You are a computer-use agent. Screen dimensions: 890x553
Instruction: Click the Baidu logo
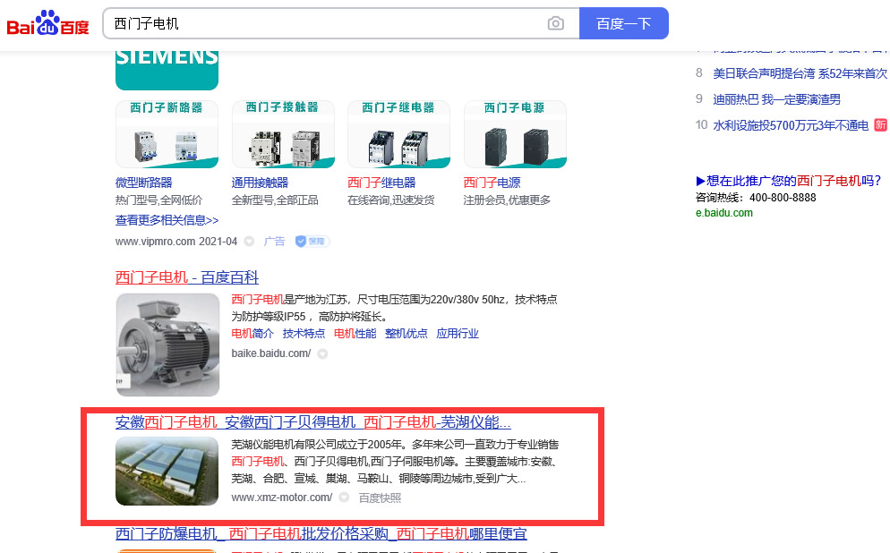click(x=48, y=24)
